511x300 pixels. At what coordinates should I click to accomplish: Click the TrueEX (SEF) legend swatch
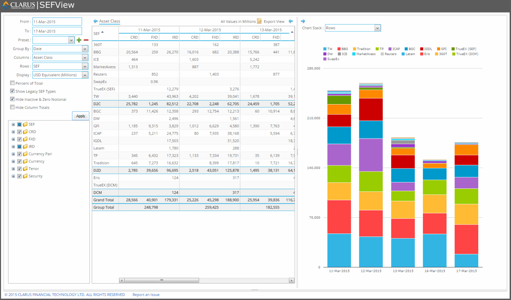click(453, 49)
